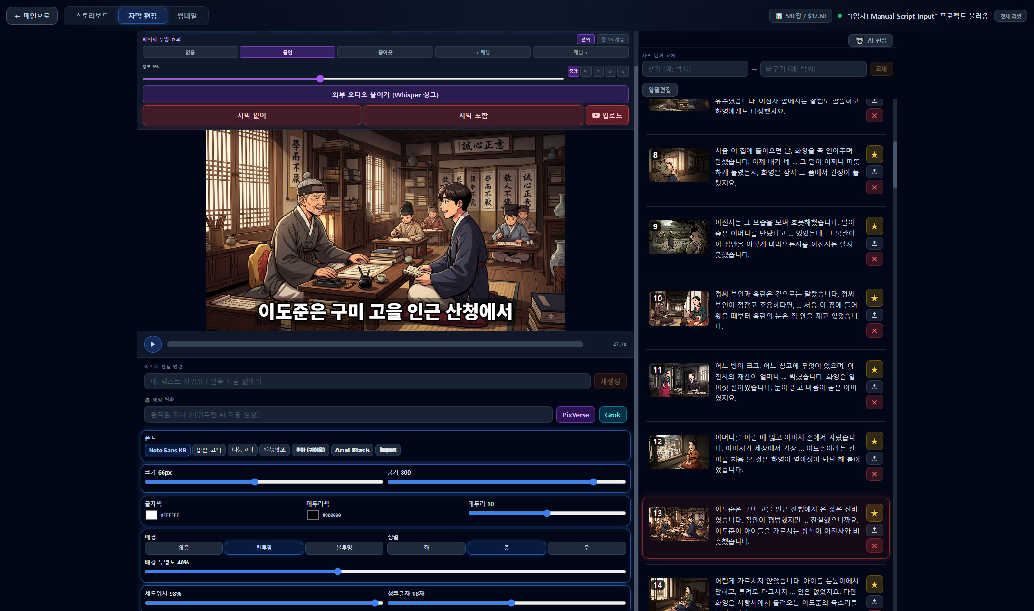1034x611 pixels.
Task: Delete scene 10 with the X icon
Action: pos(874,331)
